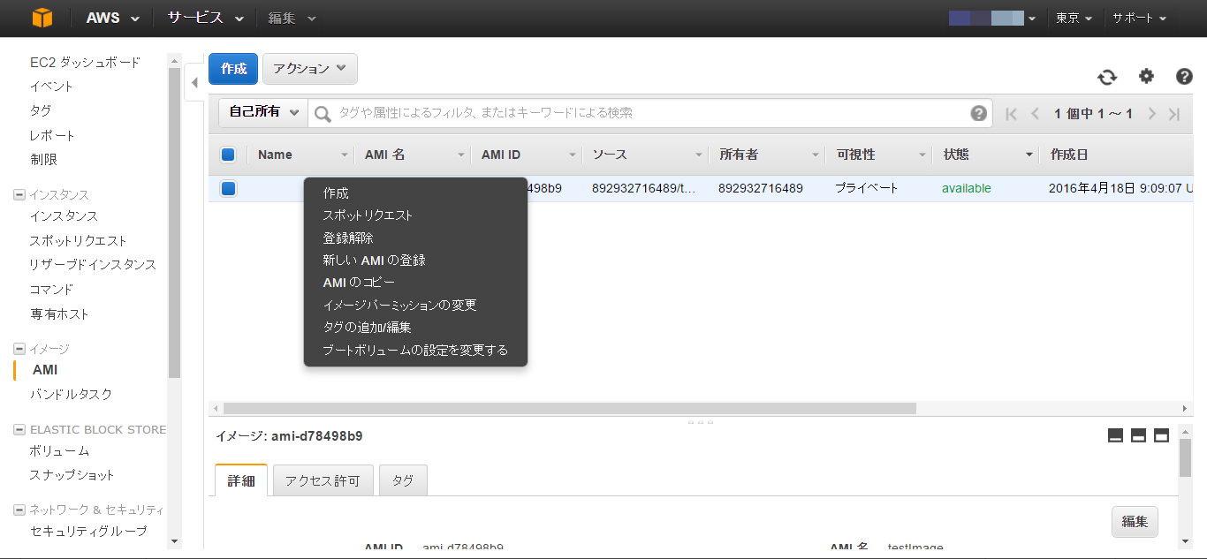Open the AWS dropdown in top bar
This screenshot has height=559, width=1207.
click(112, 18)
